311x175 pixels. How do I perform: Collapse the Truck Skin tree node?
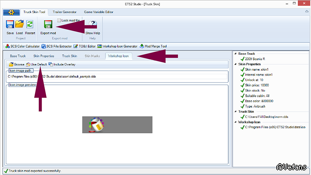pyautogui.click(x=236, y=112)
